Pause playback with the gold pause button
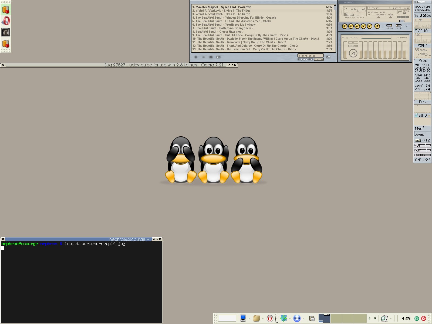The image size is (432, 324). pyautogui.click(x=357, y=26)
